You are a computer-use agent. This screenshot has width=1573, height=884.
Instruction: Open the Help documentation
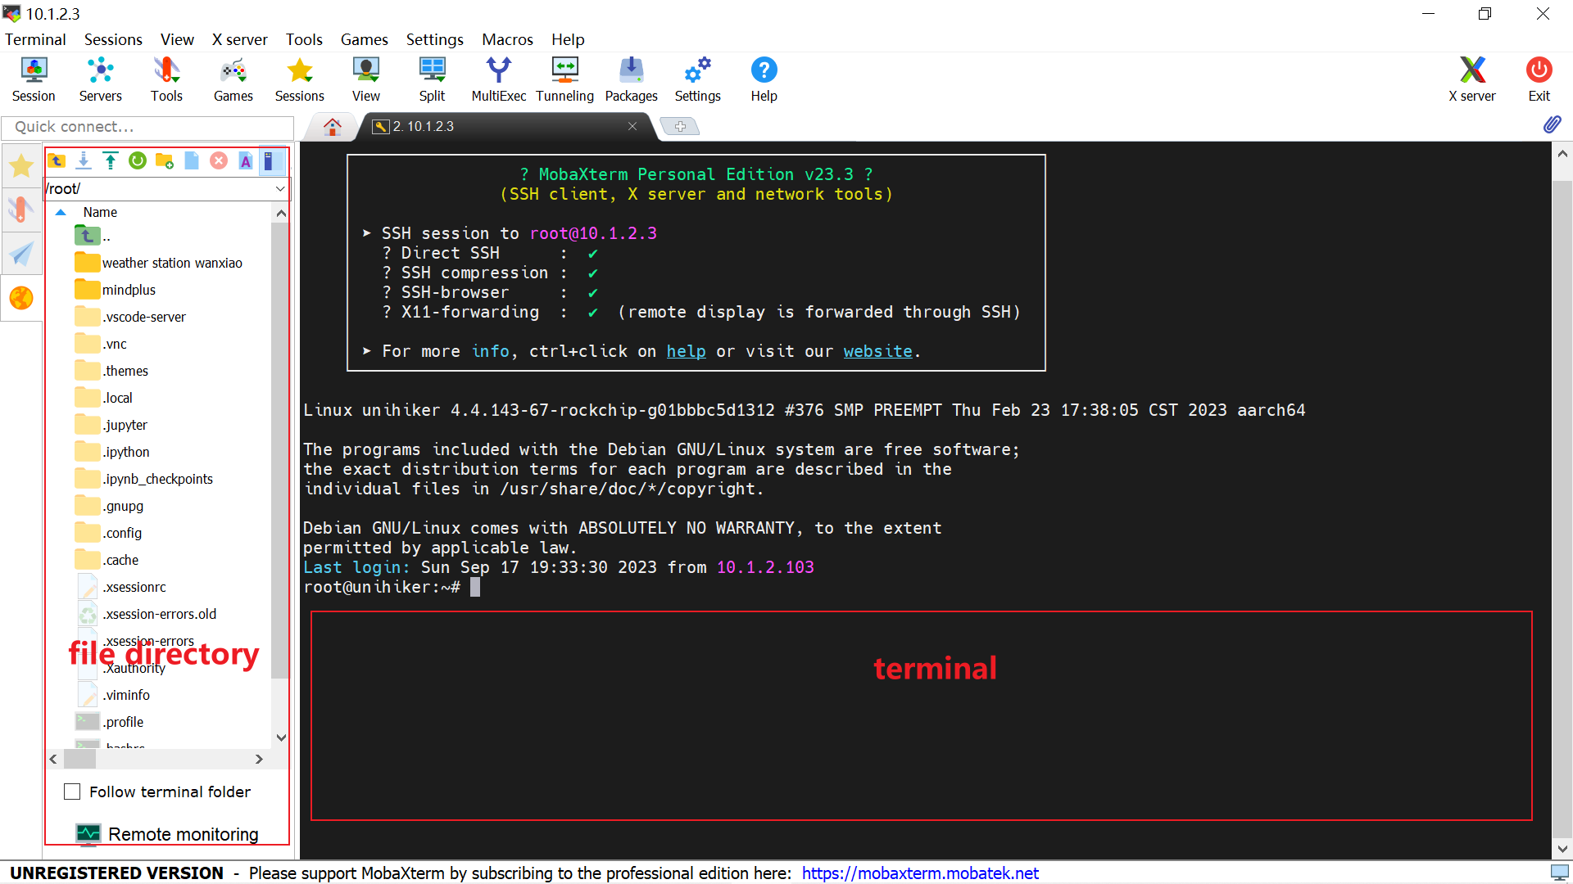click(764, 78)
